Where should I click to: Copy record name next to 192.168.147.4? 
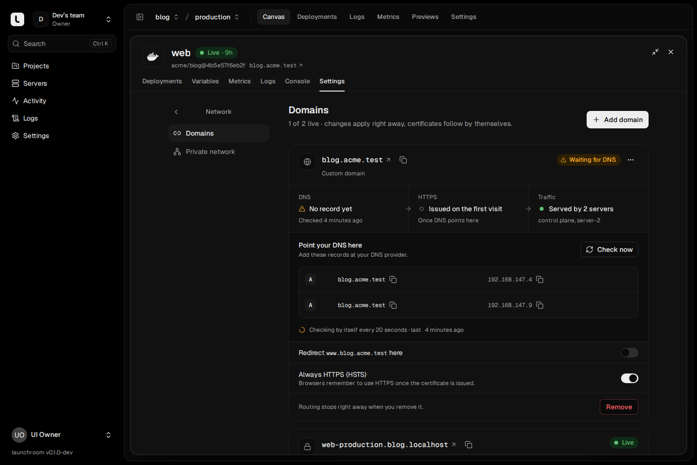click(393, 279)
